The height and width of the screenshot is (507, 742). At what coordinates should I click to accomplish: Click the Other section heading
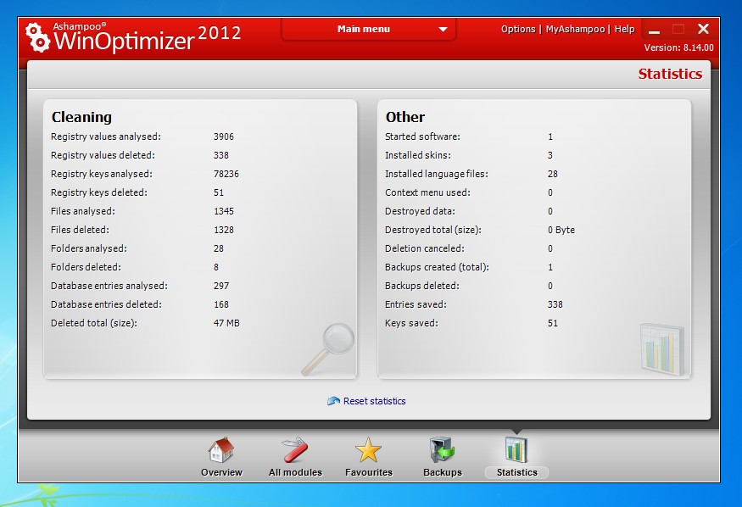(x=405, y=117)
